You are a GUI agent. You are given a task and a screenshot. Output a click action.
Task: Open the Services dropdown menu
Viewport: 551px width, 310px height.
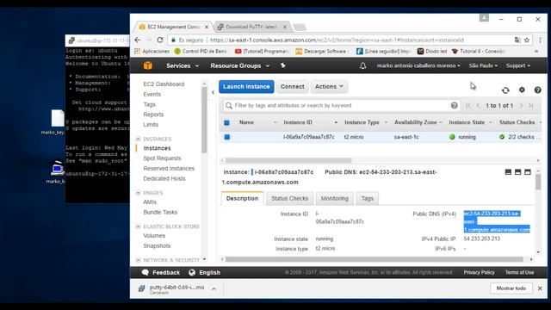[x=183, y=65]
